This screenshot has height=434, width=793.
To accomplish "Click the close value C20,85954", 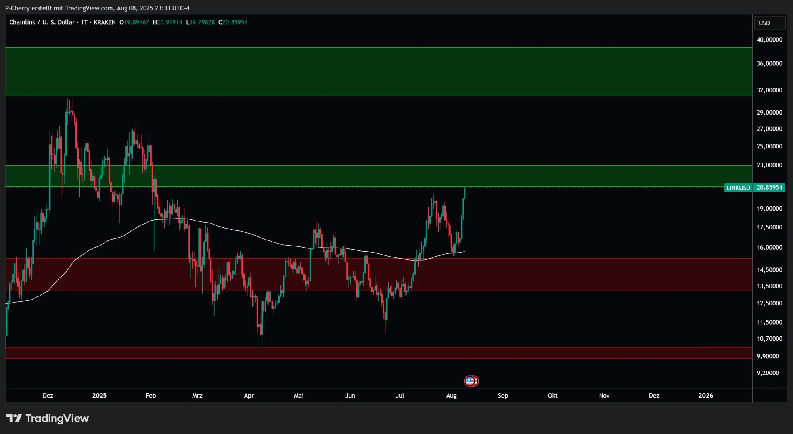I will [x=233, y=22].
